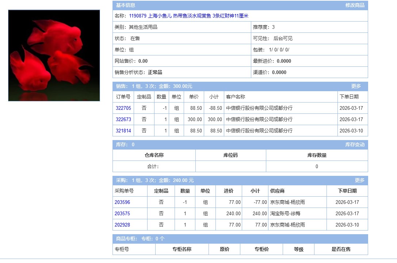Click 更多 in the 采购 section header
Screen dimensions: 397x263
tap(359, 181)
